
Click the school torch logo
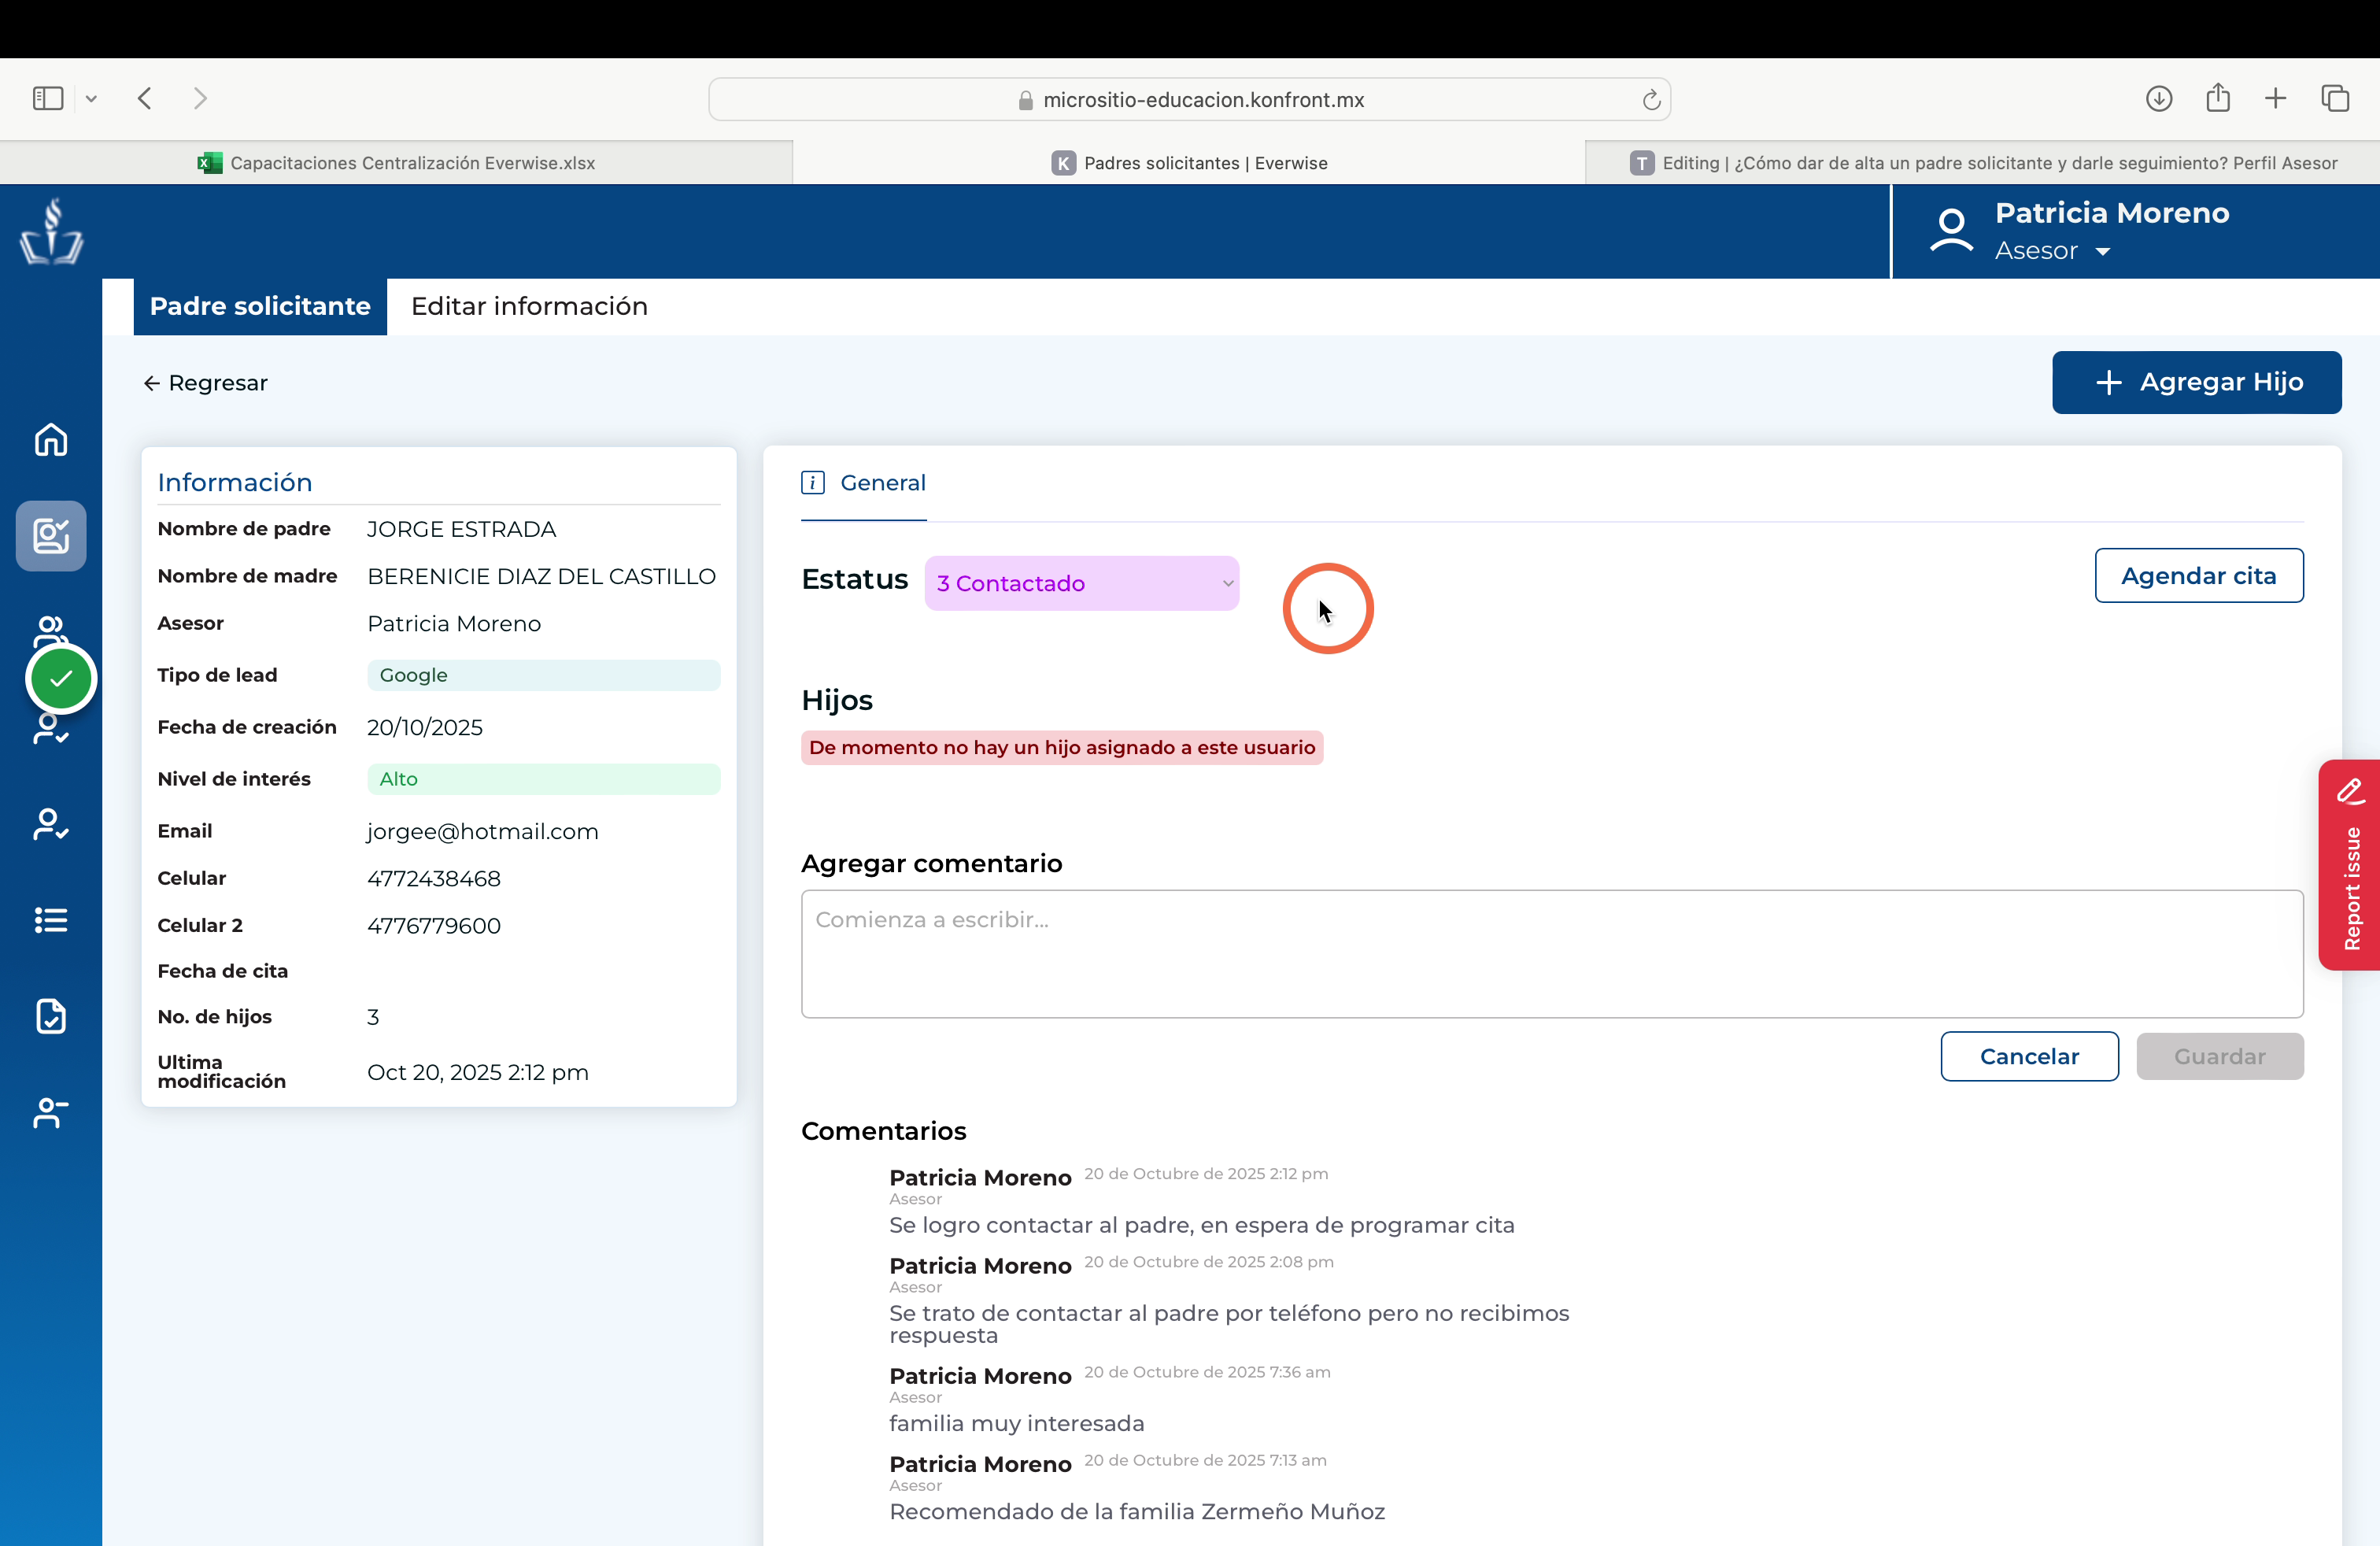[x=51, y=232]
